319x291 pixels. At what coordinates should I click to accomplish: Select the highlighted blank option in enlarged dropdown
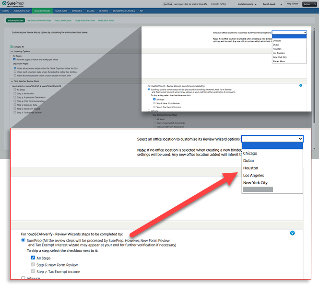(272, 145)
